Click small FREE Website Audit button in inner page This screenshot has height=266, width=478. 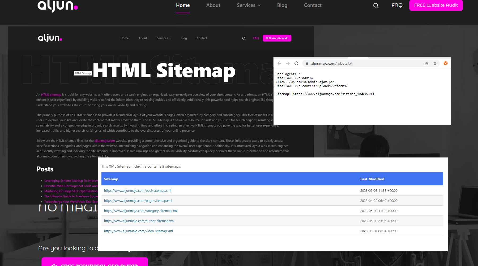[277, 38]
